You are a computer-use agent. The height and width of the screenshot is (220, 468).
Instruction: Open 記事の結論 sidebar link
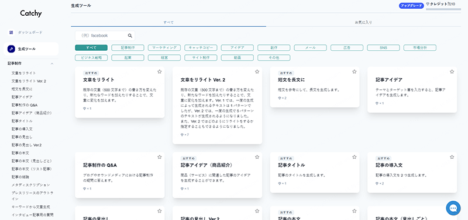(20, 177)
